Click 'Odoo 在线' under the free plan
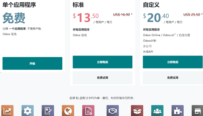203x116 pixels. coord(10,34)
